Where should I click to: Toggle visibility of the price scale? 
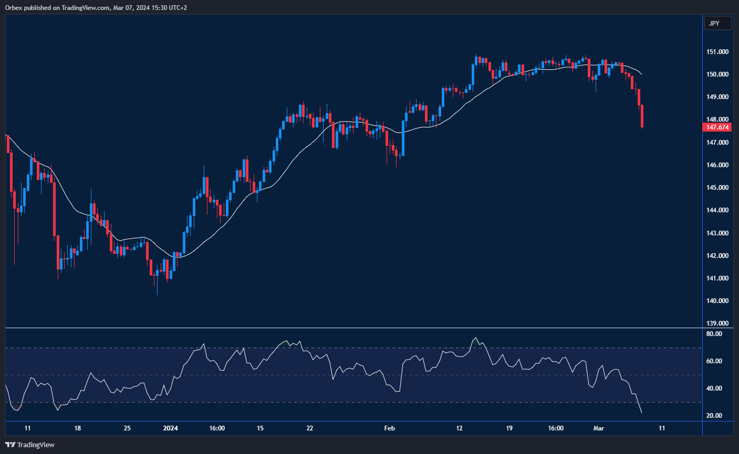coord(717,210)
